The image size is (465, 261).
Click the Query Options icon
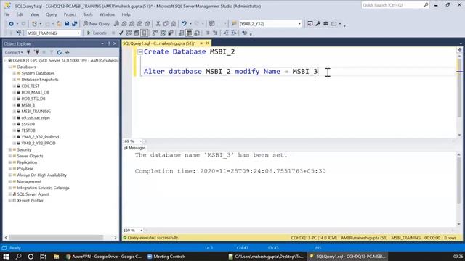click(x=137, y=33)
